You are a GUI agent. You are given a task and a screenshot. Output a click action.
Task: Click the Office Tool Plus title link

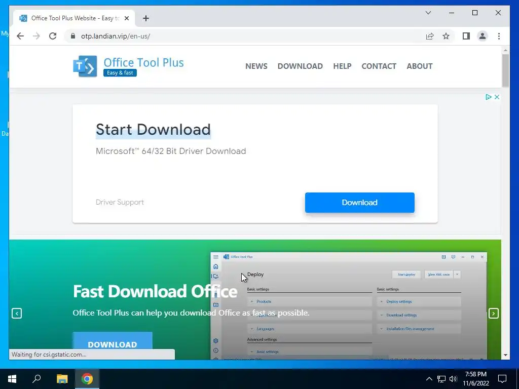[143, 62]
